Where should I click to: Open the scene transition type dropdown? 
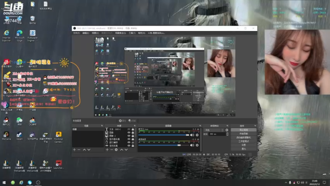tap(214, 130)
